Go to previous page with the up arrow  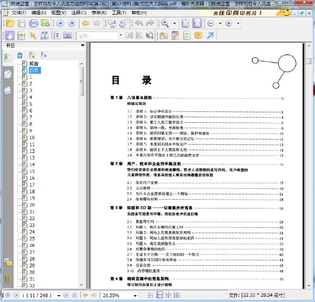(60, 23)
